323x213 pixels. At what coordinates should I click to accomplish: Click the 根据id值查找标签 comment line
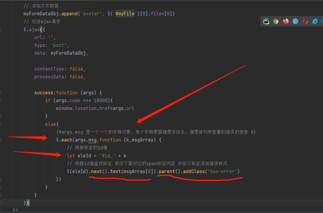click(147, 164)
